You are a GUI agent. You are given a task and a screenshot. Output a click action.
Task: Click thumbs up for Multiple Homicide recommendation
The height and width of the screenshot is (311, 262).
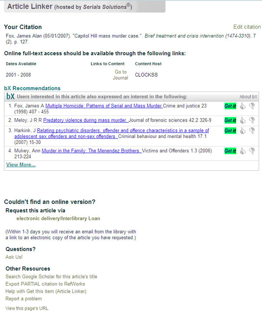[x=243, y=106]
